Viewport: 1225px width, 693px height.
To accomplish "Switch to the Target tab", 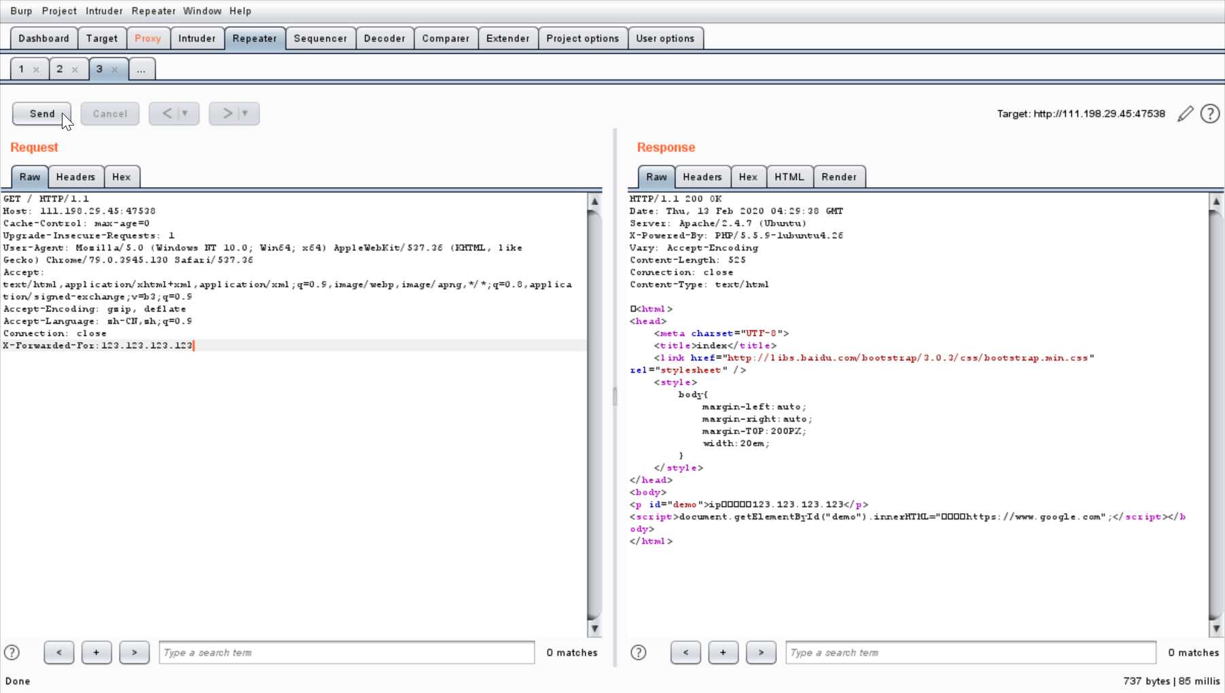I will tap(102, 38).
